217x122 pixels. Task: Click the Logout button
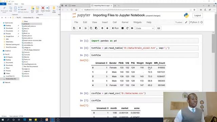coord(197,16)
